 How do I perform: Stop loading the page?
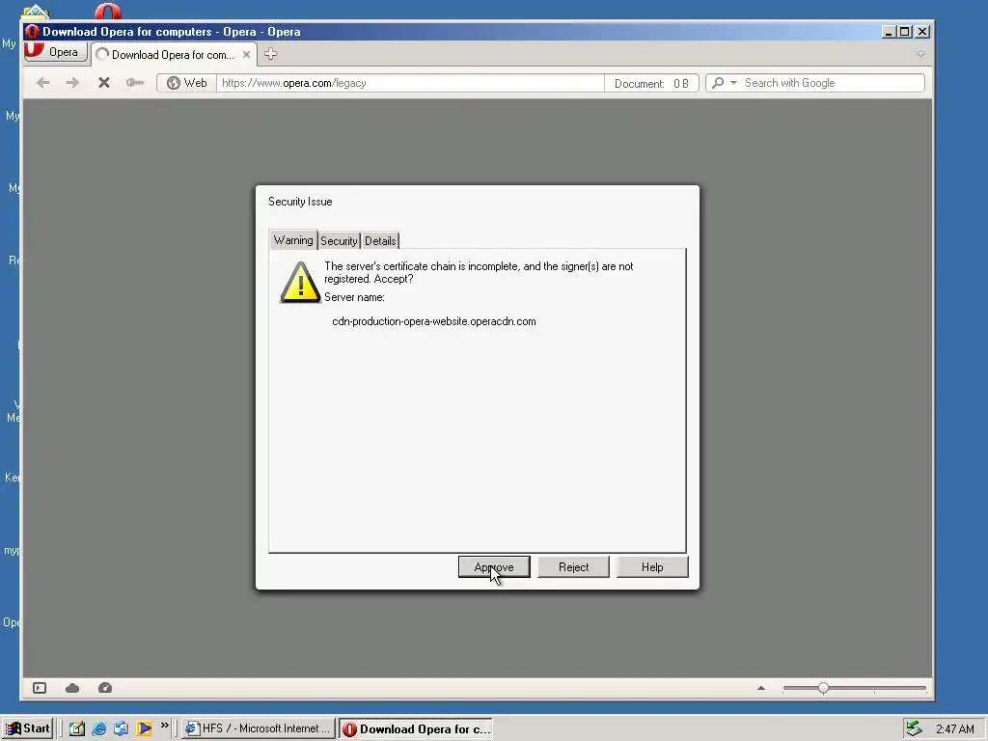(104, 83)
